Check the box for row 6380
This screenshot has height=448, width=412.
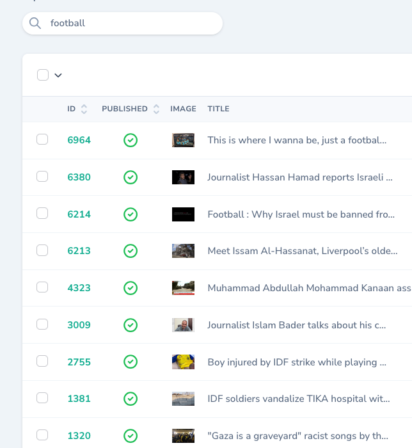click(42, 176)
